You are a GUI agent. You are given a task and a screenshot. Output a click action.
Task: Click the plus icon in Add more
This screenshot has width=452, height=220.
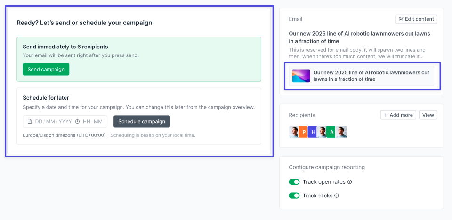386,115
